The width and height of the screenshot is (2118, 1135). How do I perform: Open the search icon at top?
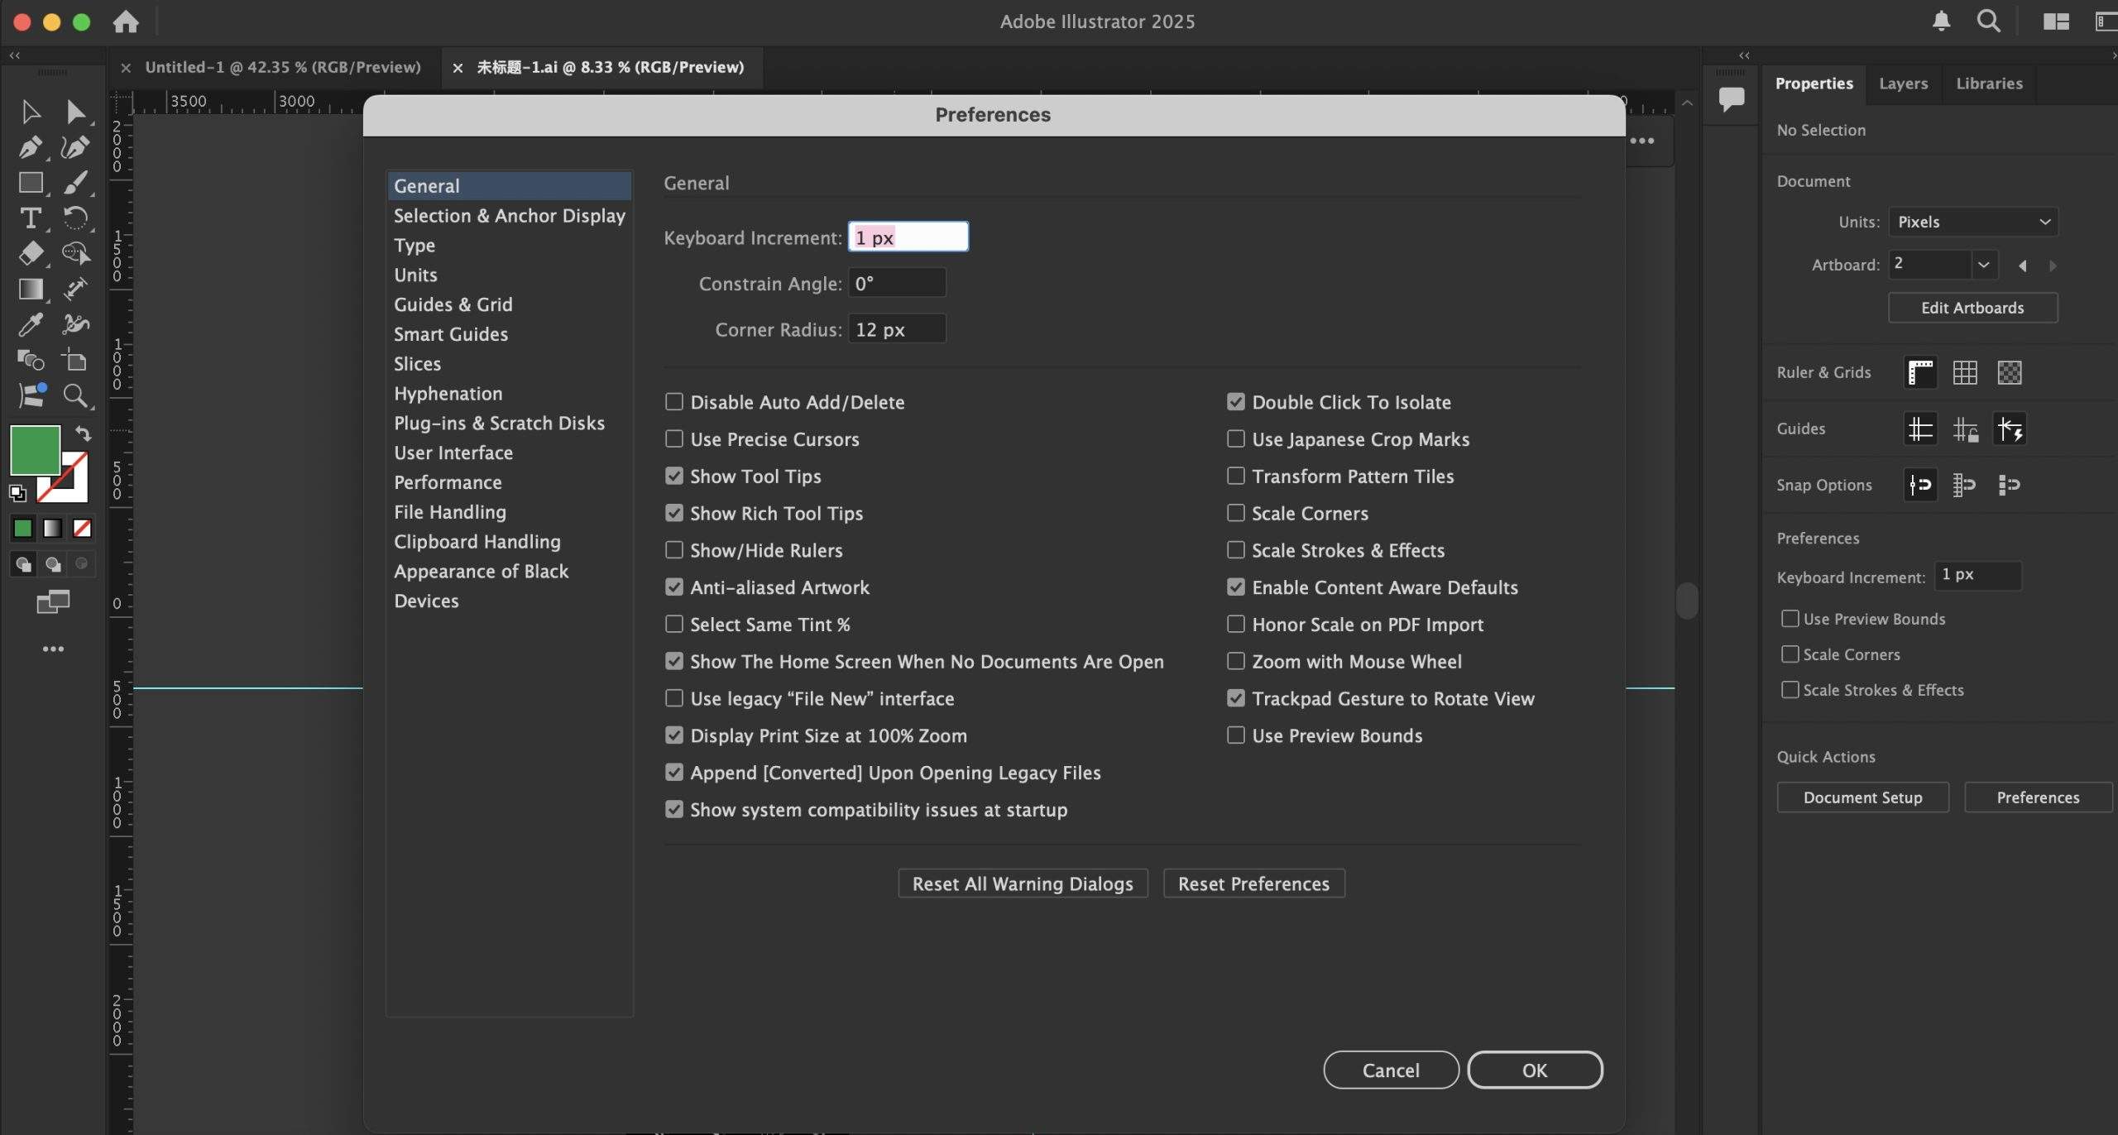1988,22
